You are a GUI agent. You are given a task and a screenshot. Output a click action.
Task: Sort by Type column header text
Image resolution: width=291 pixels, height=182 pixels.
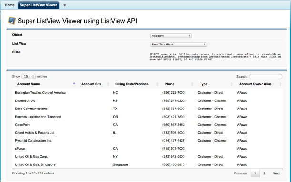coord(203,84)
